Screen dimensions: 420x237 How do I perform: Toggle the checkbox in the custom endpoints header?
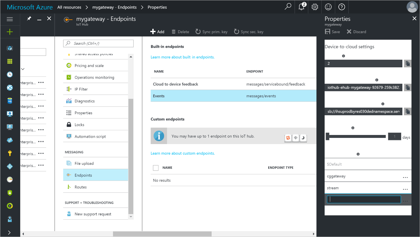156,168
